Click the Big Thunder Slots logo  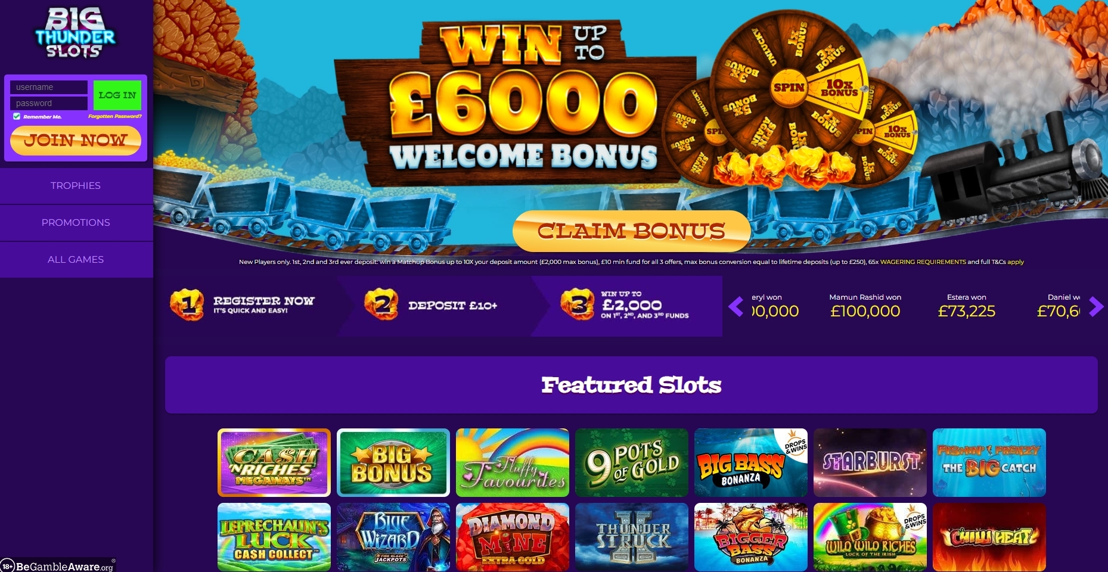pyautogui.click(x=75, y=33)
